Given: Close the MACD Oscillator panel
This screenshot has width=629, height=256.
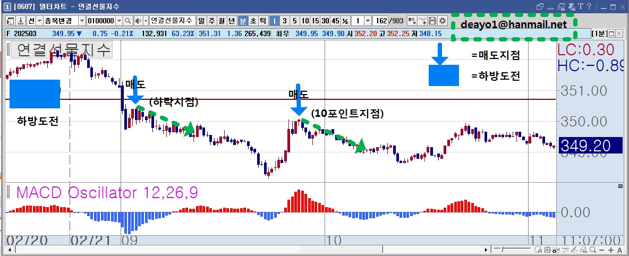Looking at the screenshot, I should click(x=622, y=186).
